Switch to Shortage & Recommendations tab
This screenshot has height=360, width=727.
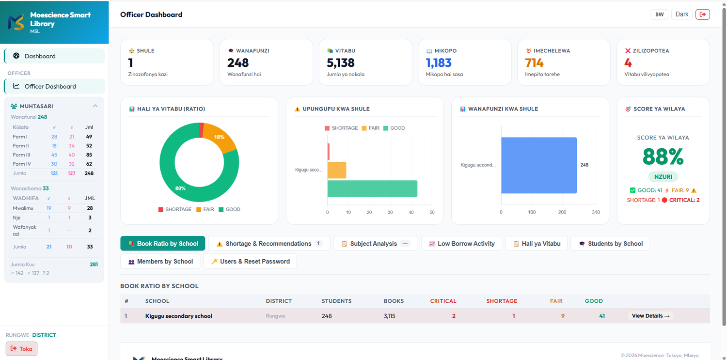coord(269,244)
